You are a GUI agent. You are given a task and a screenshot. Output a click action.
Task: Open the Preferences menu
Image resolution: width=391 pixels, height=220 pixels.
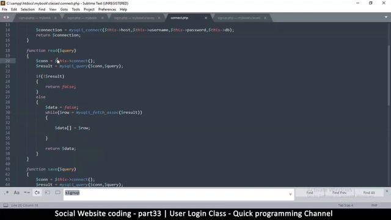(x=107, y=10)
